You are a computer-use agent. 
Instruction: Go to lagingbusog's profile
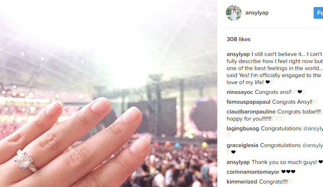coord(243,128)
